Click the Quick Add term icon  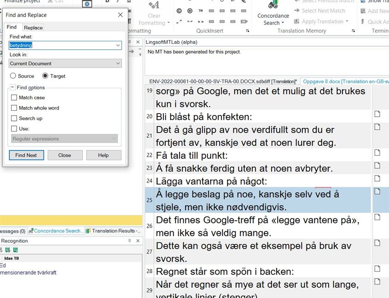pyautogui.click(x=363, y=22)
